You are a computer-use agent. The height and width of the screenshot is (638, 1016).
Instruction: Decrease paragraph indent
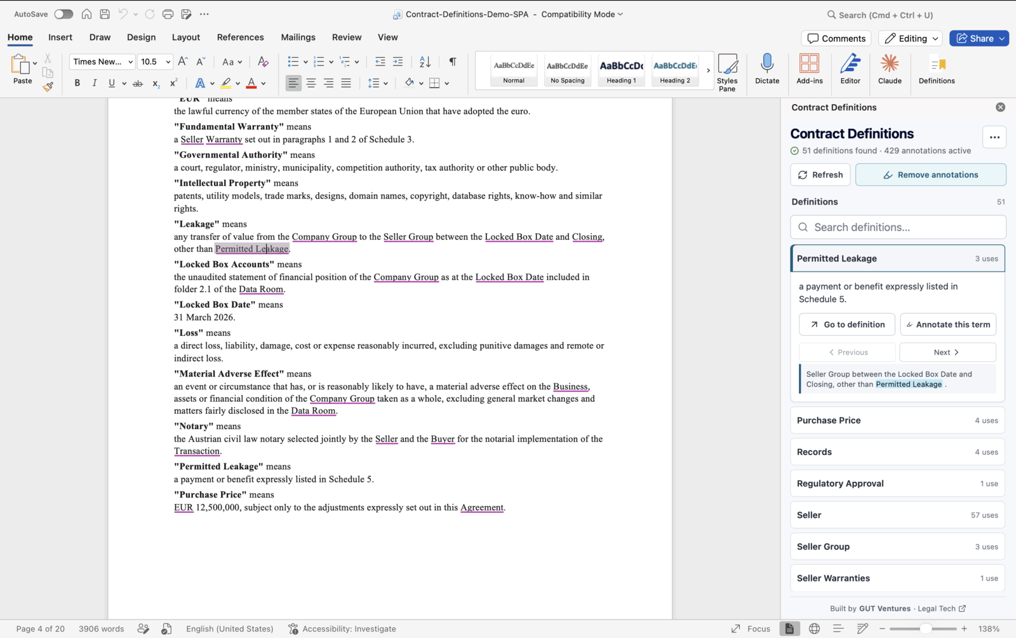click(x=380, y=62)
